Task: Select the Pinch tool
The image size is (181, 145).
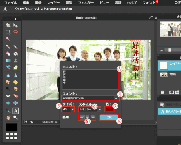Action: [x=15, y=103]
